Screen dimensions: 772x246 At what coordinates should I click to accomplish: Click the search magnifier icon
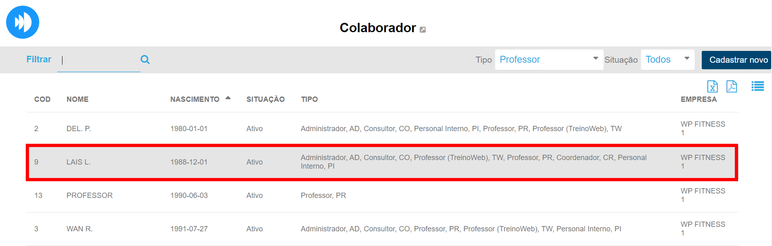point(145,59)
